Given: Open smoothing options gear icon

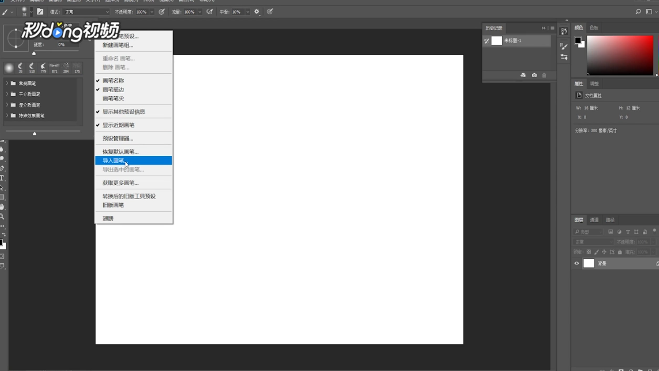Looking at the screenshot, I should [x=257, y=12].
